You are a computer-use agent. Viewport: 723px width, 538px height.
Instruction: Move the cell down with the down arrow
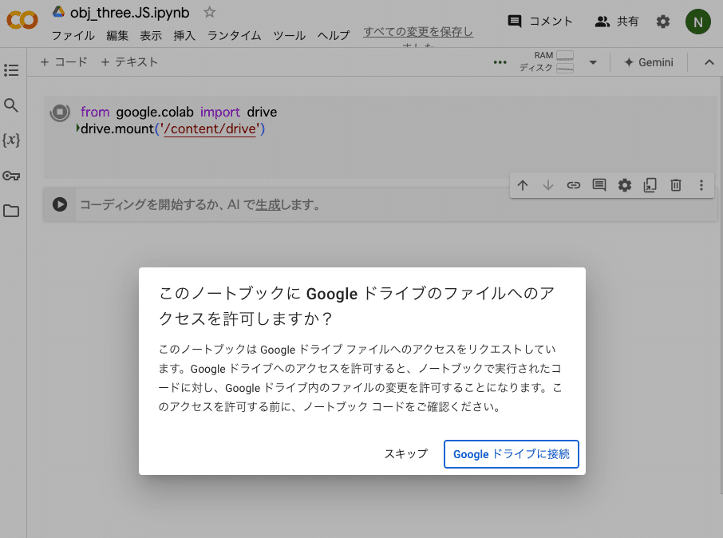(547, 185)
